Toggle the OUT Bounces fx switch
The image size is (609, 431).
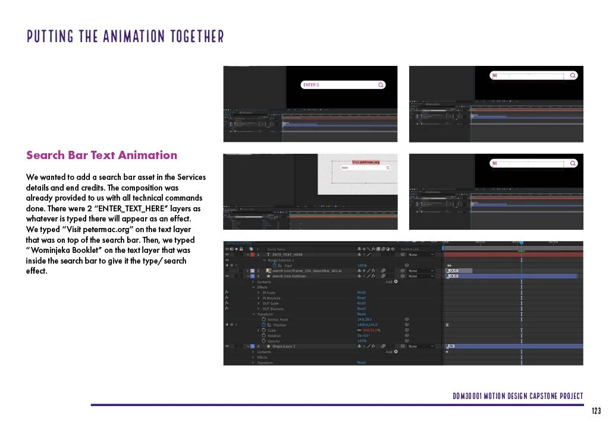(x=227, y=309)
